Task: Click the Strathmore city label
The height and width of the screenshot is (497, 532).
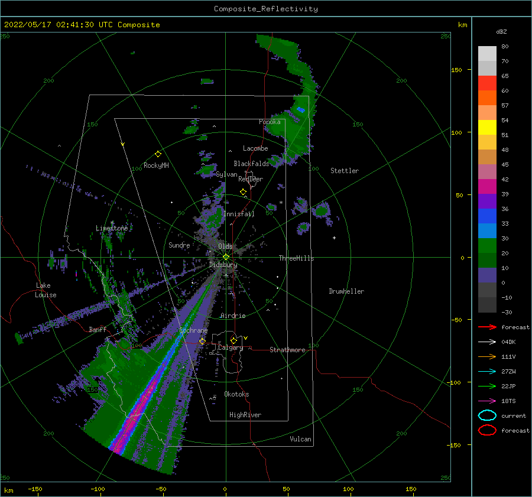Action: tap(287, 350)
